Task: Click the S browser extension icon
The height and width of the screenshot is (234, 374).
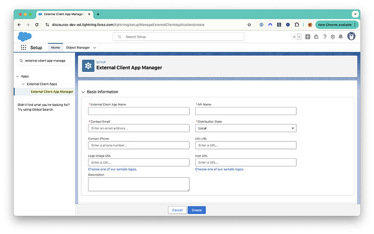Action: (x=279, y=25)
